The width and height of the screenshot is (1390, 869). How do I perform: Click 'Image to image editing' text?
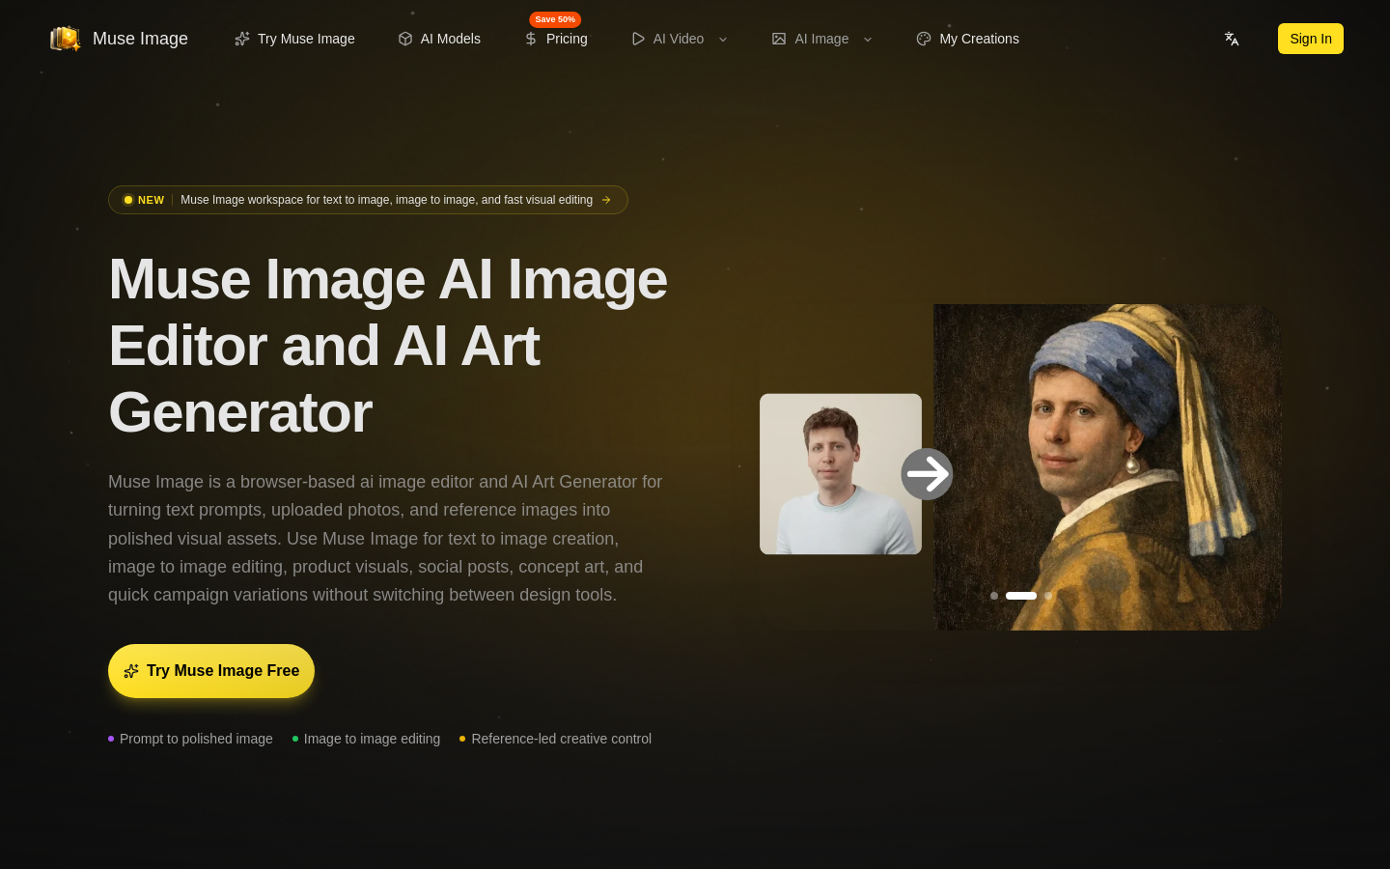pos(372,739)
